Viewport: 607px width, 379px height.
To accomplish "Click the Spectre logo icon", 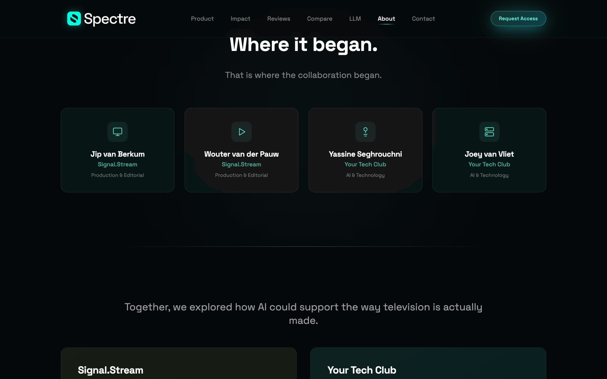I will pyautogui.click(x=74, y=18).
